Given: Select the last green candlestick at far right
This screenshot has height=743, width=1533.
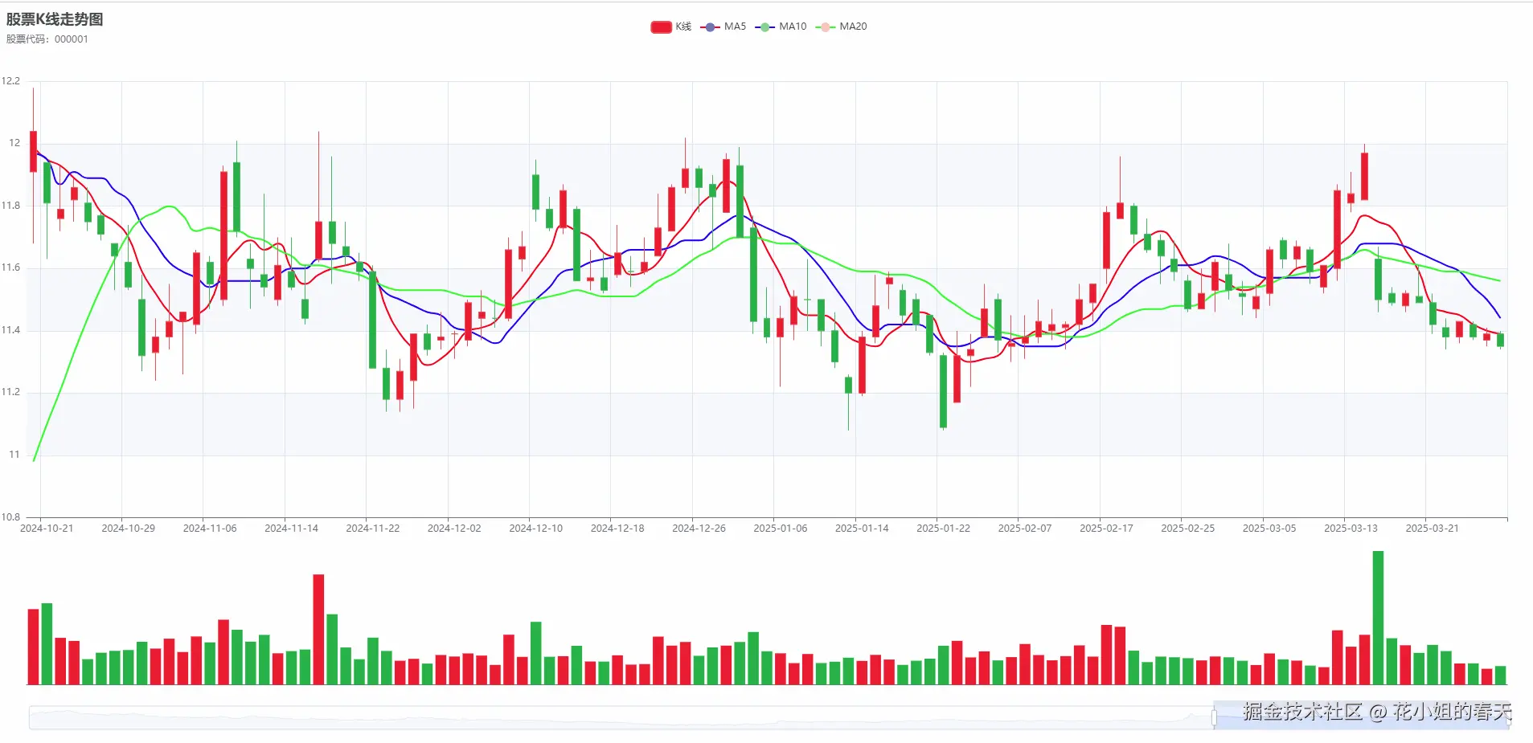Looking at the screenshot, I should [x=1500, y=340].
